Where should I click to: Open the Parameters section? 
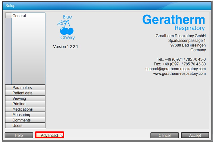coord(25,87)
